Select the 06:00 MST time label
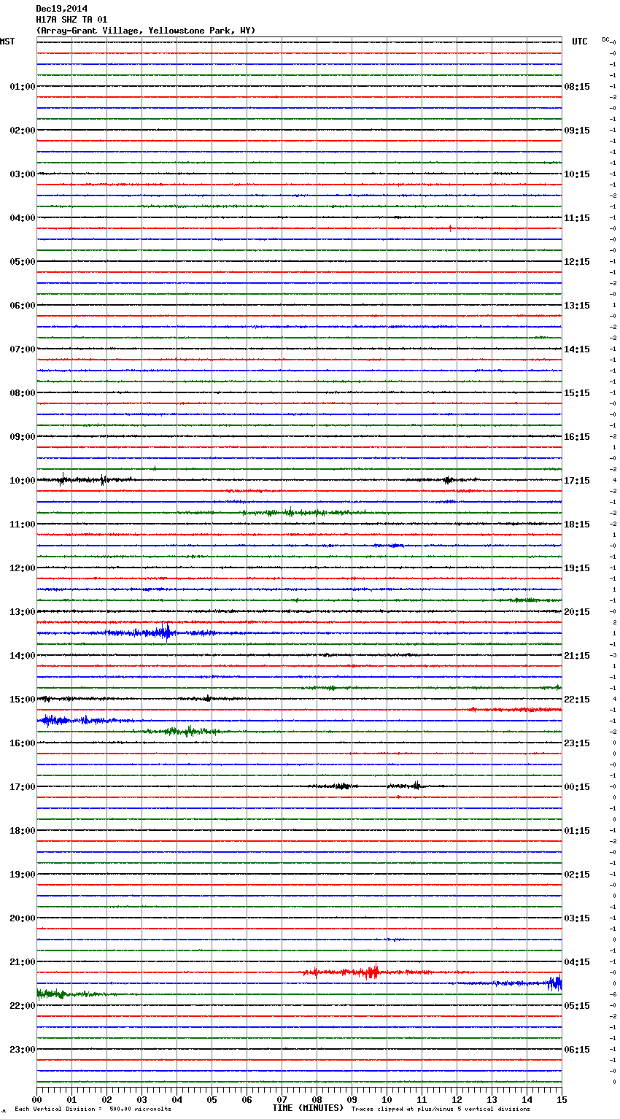The height and width of the screenshot is (1119, 620). (x=23, y=306)
